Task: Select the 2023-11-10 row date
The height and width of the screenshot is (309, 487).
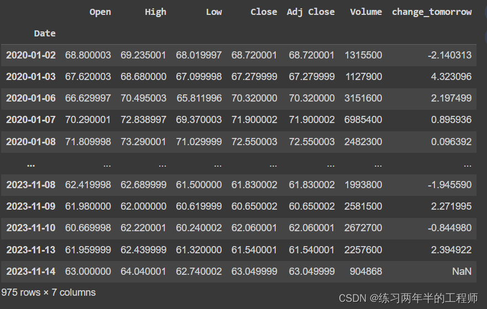Action: [x=31, y=228]
